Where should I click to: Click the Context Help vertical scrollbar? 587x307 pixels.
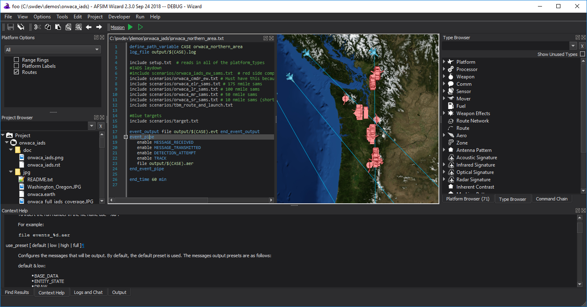(580, 251)
